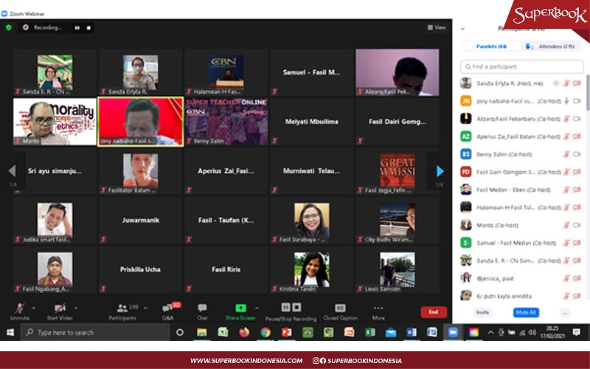Toggle video for @jessica_paat in list
Screen dimensions: 590x369
(577, 279)
